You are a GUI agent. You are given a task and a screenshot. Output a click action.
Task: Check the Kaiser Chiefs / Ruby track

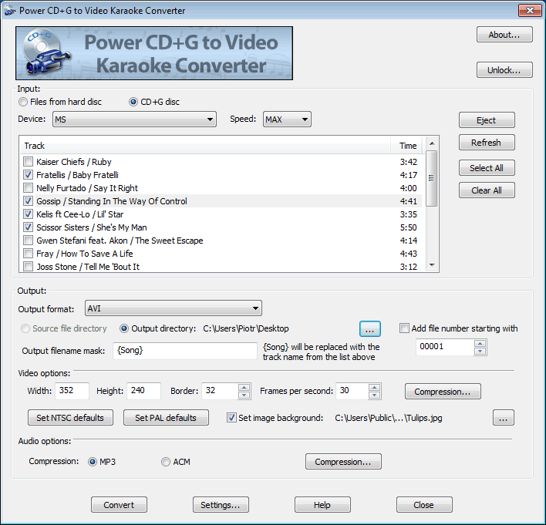pos(28,162)
